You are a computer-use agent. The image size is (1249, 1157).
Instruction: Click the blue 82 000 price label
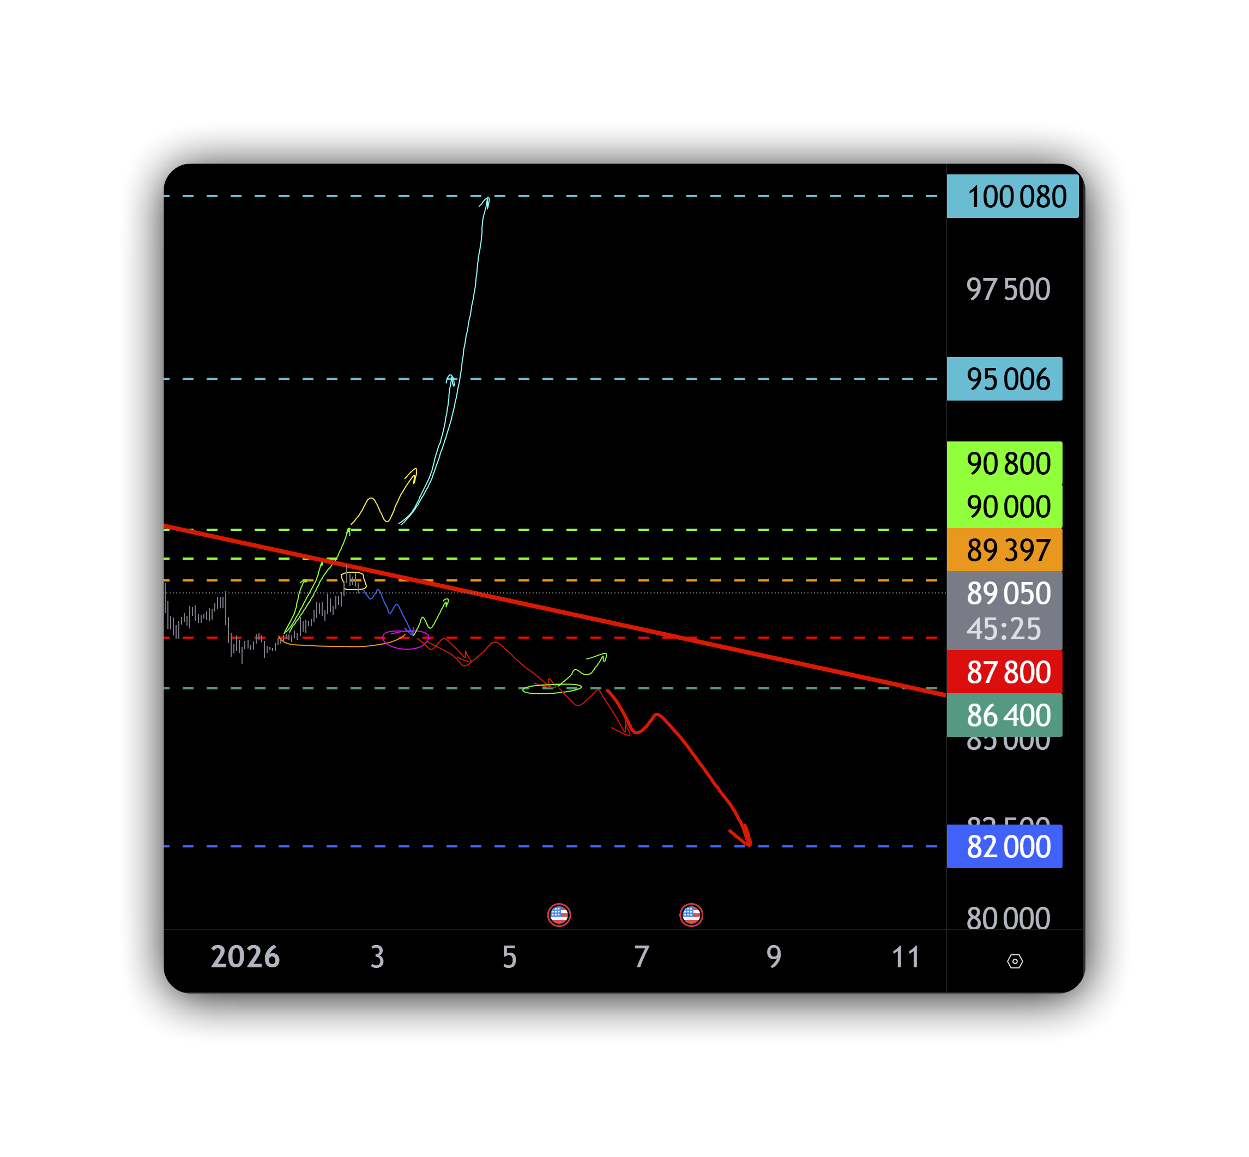[1004, 846]
